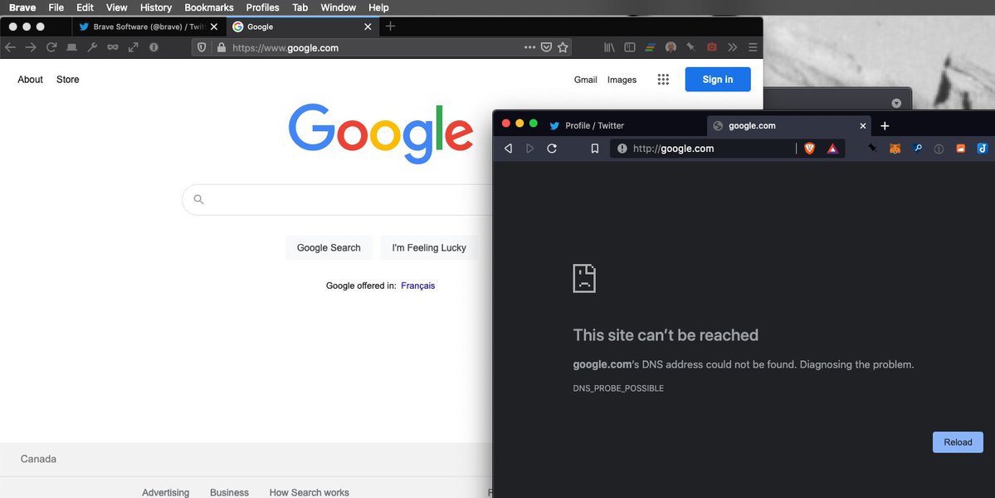Open the MetaMask fox extension
The width and height of the screenshot is (995, 498).
[x=895, y=149]
